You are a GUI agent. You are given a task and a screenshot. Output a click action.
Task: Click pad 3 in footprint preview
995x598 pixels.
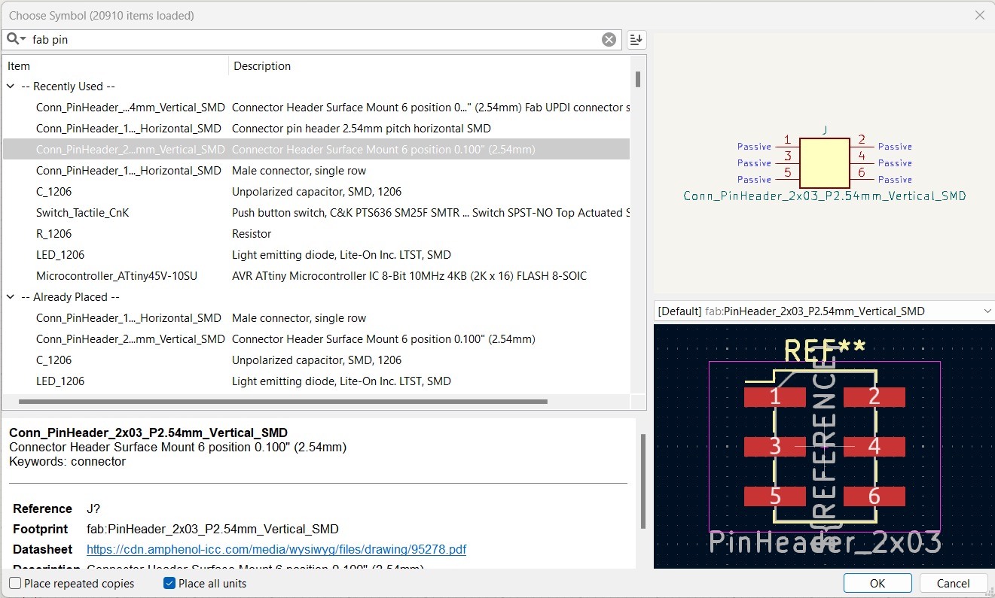[x=775, y=447]
